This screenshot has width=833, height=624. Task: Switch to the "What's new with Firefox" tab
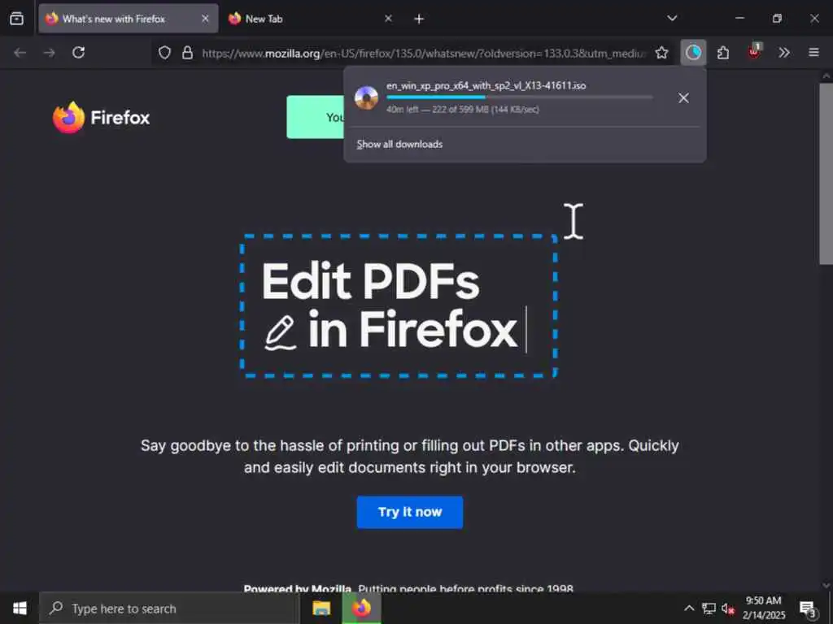pyautogui.click(x=128, y=19)
